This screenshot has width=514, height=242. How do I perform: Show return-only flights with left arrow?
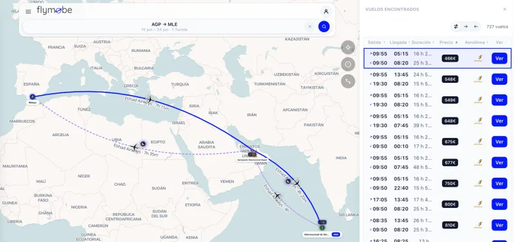[476, 26]
